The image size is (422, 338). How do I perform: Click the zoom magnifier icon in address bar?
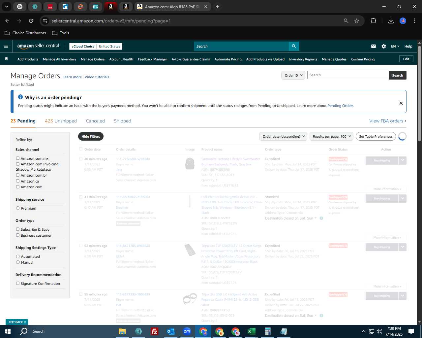346,21
